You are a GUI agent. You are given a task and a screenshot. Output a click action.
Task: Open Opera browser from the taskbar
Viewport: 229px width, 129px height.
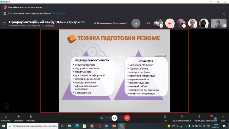click(99, 126)
